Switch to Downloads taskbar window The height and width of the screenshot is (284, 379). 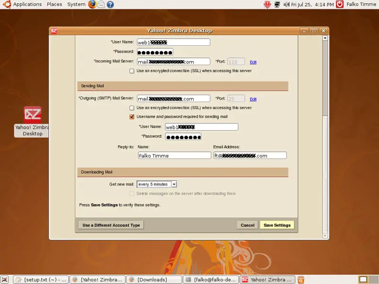[154, 279]
